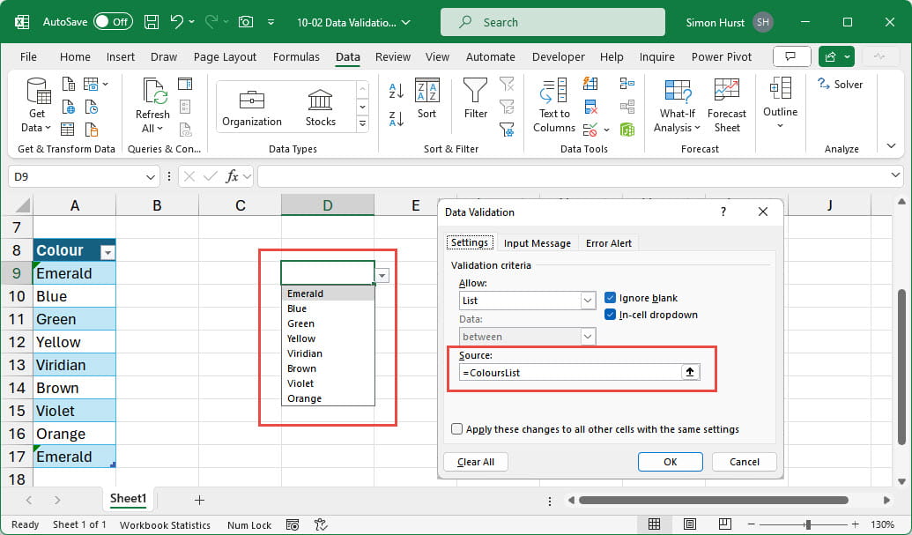Toggle the AutoSave switch

pyautogui.click(x=113, y=22)
